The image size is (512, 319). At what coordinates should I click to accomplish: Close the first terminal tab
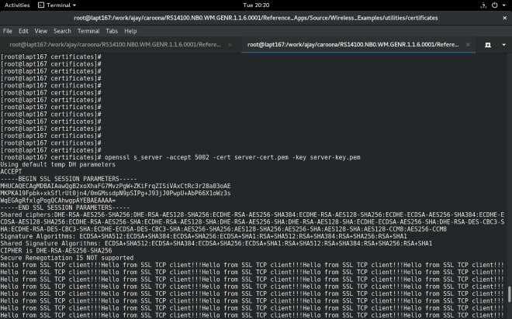click(x=231, y=45)
